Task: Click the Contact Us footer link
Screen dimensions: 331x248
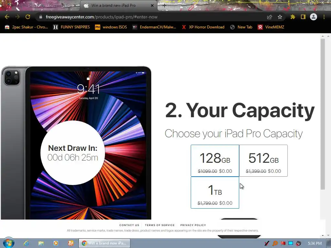Action: click(x=129, y=225)
